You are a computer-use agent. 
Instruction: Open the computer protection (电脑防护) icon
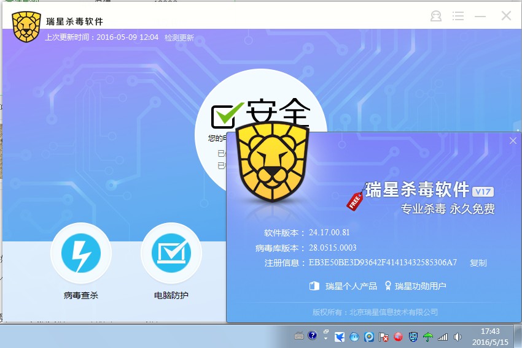[x=171, y=252]
